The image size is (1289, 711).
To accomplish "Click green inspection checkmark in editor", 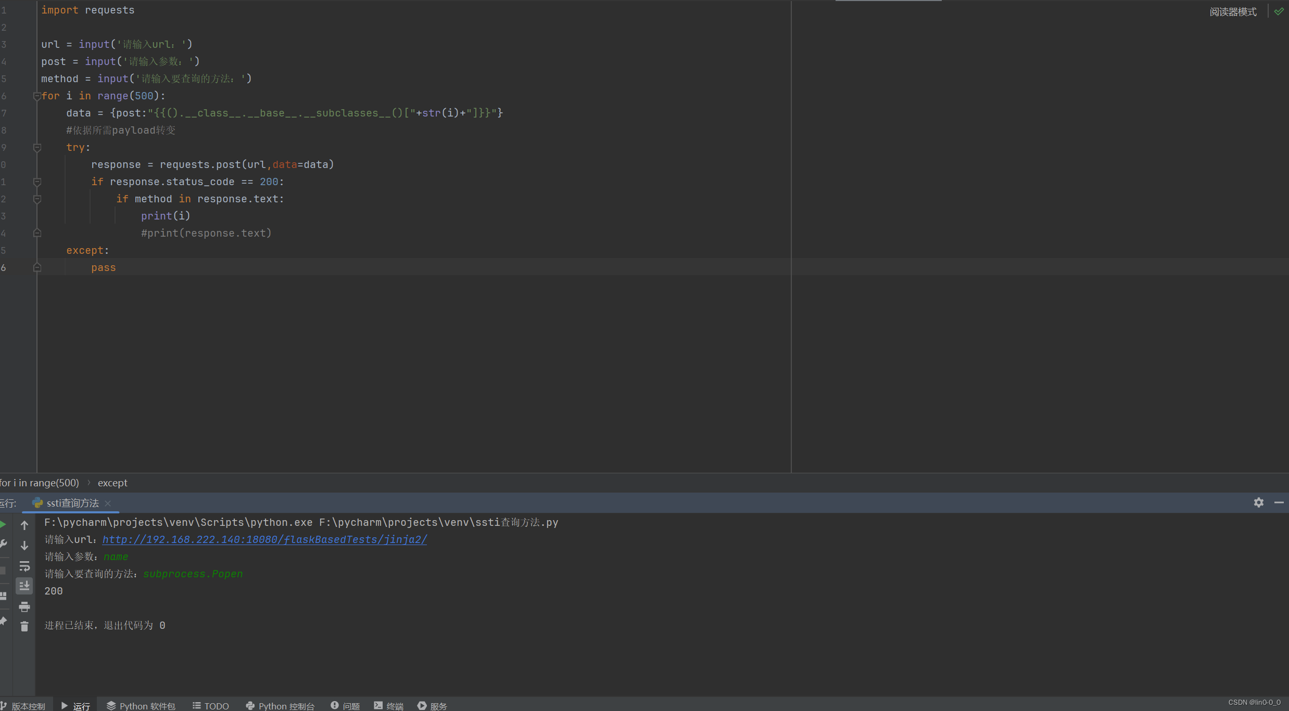I will point(1279,11).
